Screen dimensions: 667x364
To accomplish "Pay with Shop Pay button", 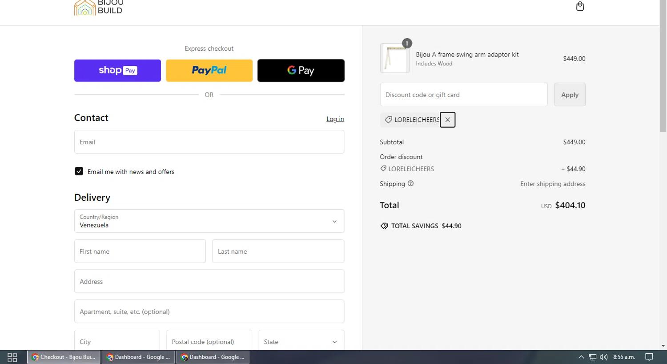I will pos(117,70).
